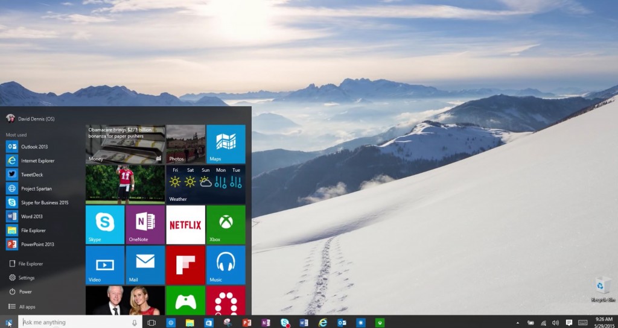Image resolution: width=618 pixels, height=328 pixels.
Task: Launch the Skype tile
Action: 105,224
